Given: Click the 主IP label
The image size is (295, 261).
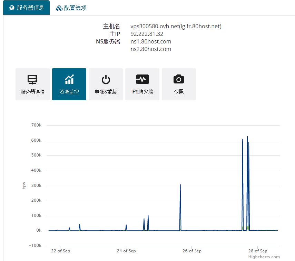Looking at the screenshot, I should [x=115, y=34].
